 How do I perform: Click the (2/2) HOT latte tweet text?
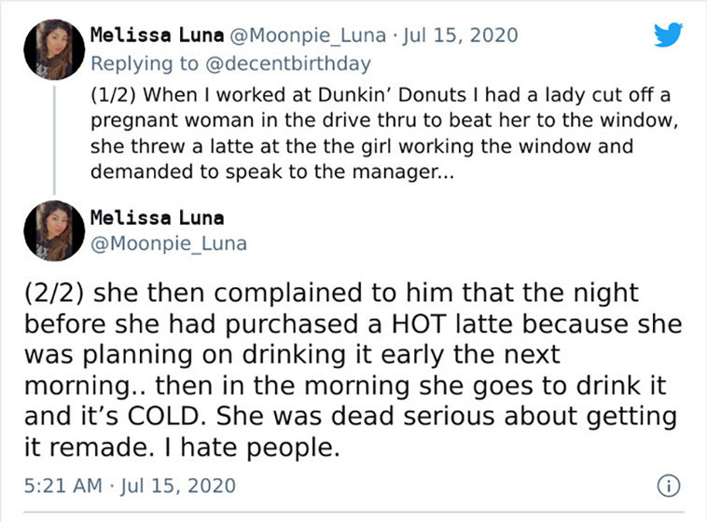click(x=353, y=370)
